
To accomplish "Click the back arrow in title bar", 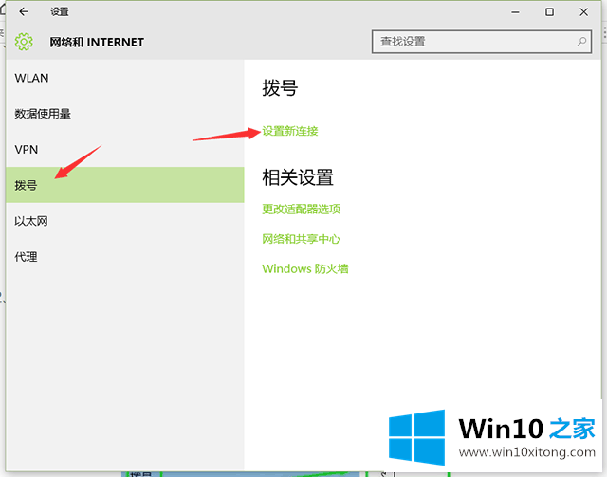I will pyautogui.click(x=24, y=12).
